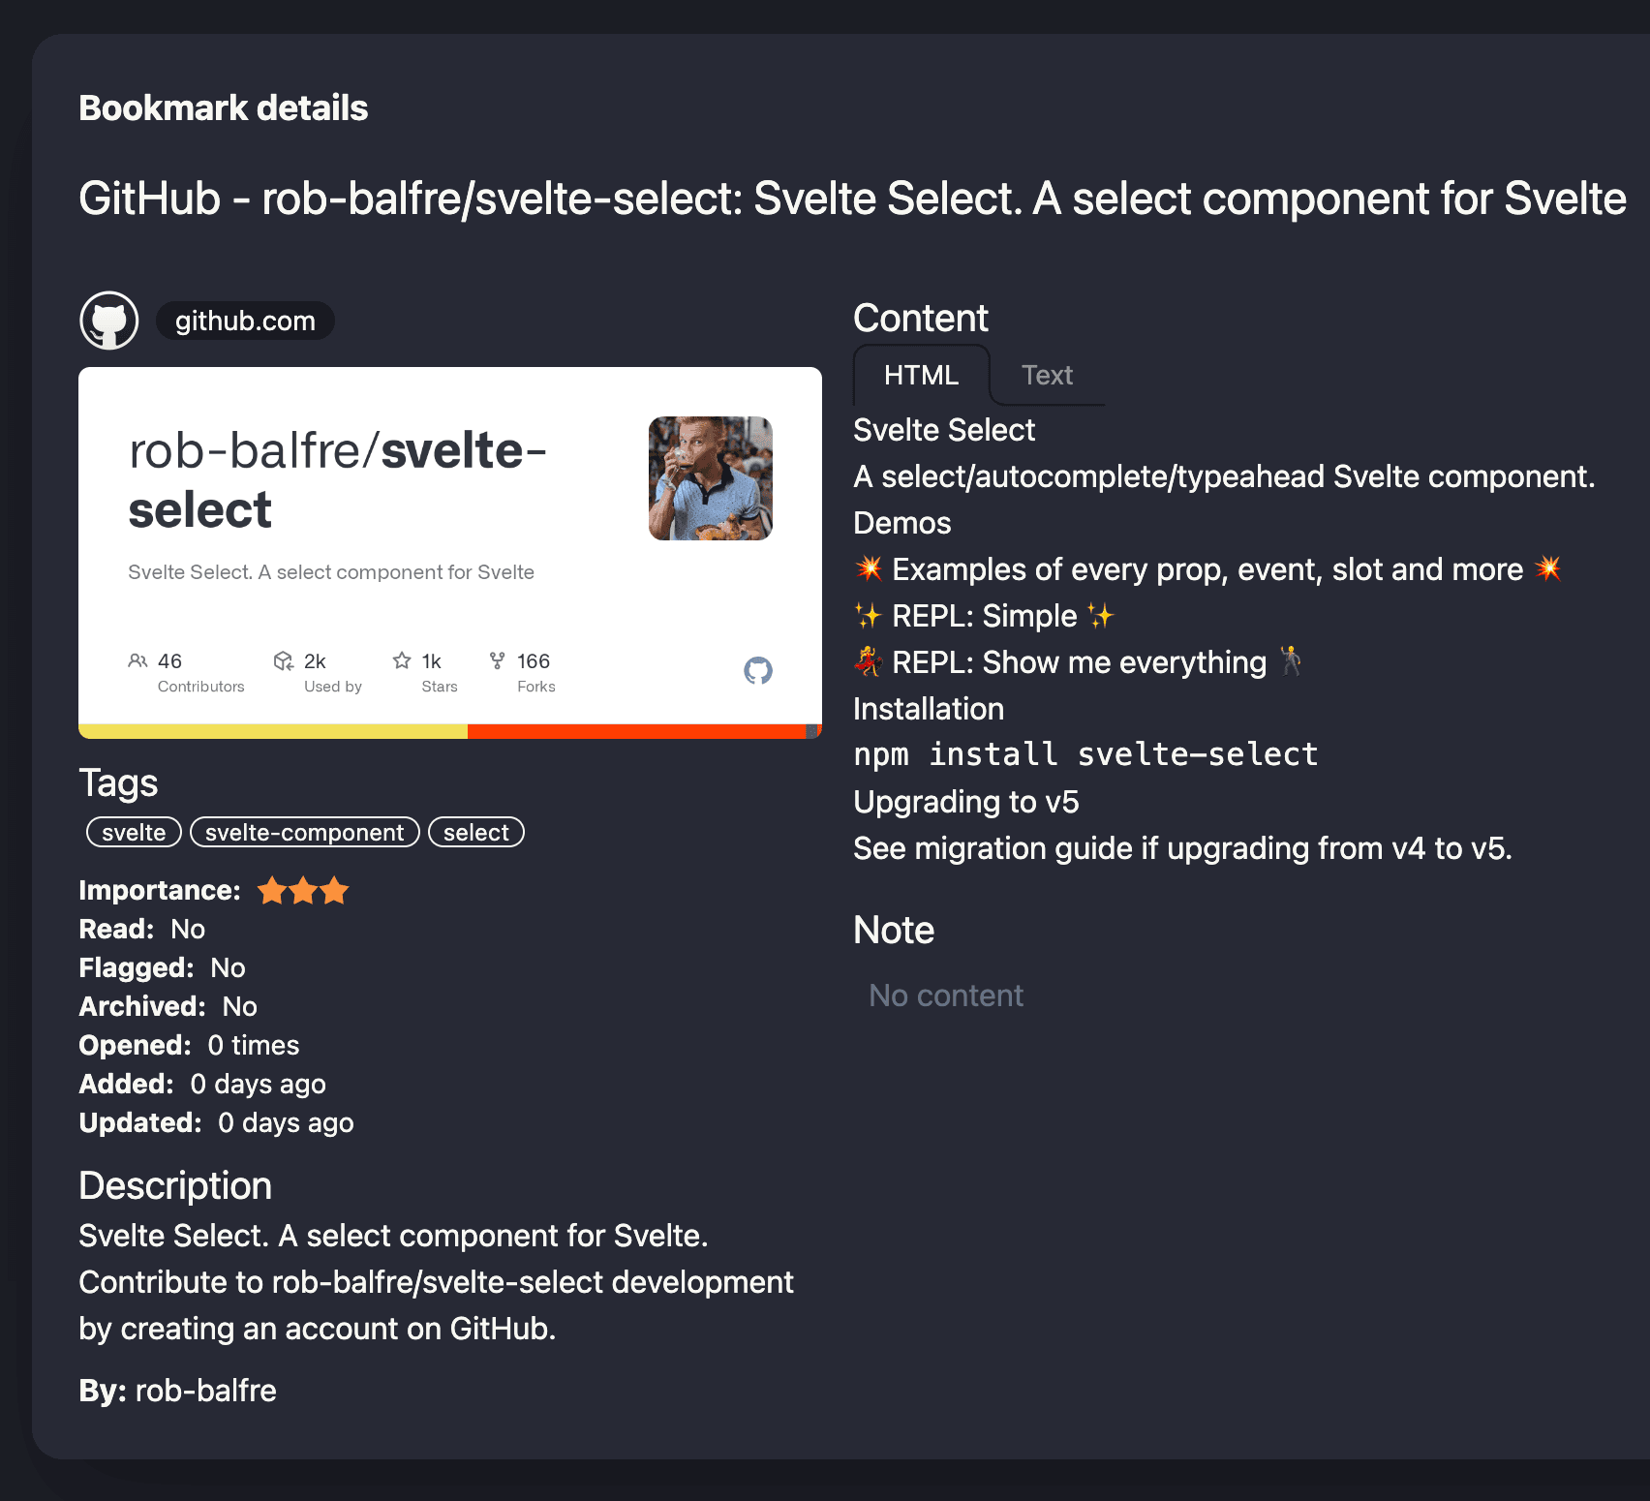
Task: Switch to the HTML content tab
Action: point(921,376)
